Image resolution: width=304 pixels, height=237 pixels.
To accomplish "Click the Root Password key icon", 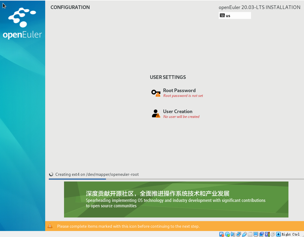I will click(156, 93).
